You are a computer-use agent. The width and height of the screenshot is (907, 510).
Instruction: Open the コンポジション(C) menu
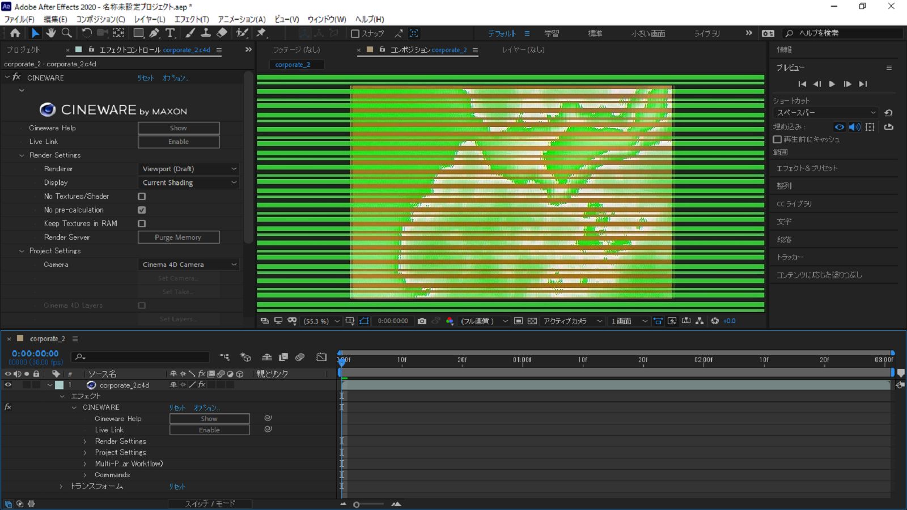pyautogui.click(x=100, y=19)
